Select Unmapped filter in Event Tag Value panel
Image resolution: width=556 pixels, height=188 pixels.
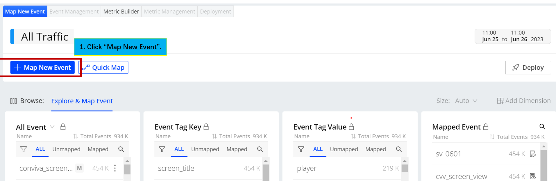tap(344, 149)
